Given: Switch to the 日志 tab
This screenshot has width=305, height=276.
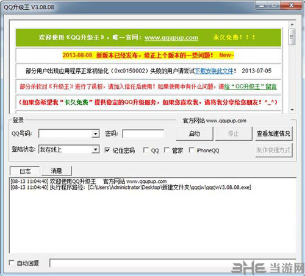Looking at the screenshot, I should [25, 171].
